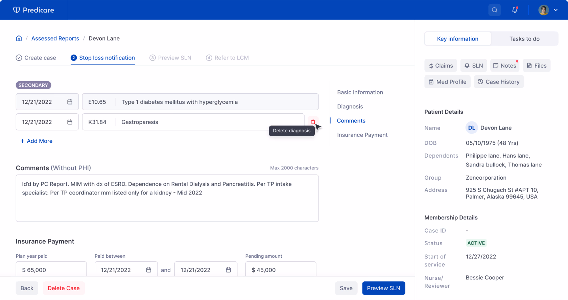
Task: Click Devon Lane in breadcrumb
Action: 104,39
